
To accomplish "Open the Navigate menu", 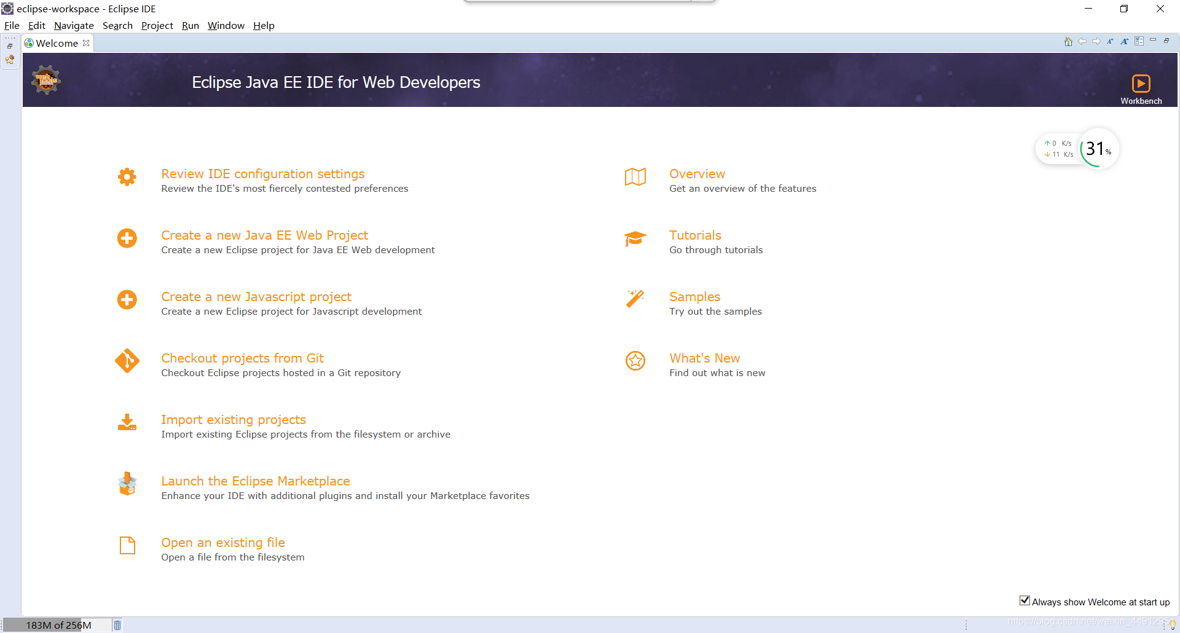I will pyautogui.click(x=74, y=25).
